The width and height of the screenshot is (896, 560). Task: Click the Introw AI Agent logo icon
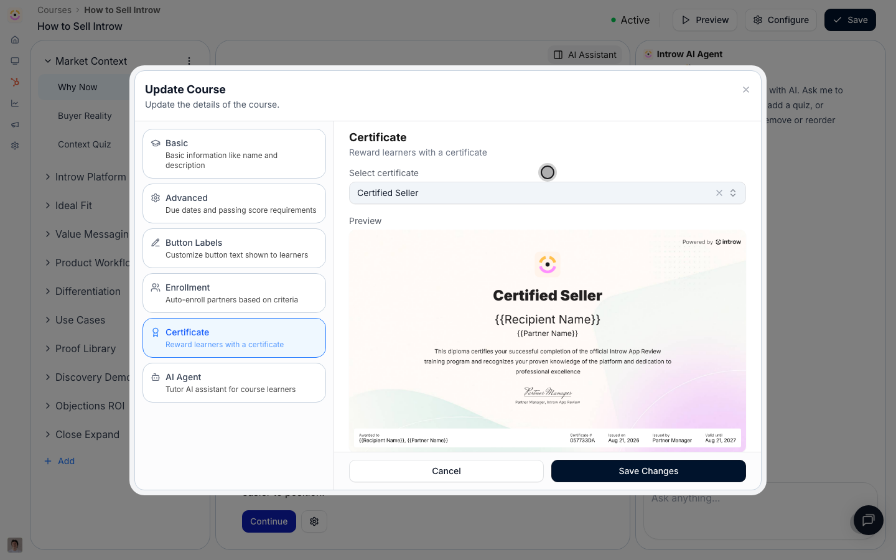[648, 54]
